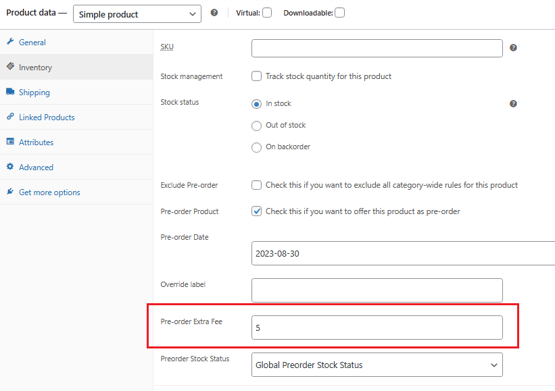Enable the Downloadable checkbox
This screenshot has height=391, width=555.
pos(339,13)
